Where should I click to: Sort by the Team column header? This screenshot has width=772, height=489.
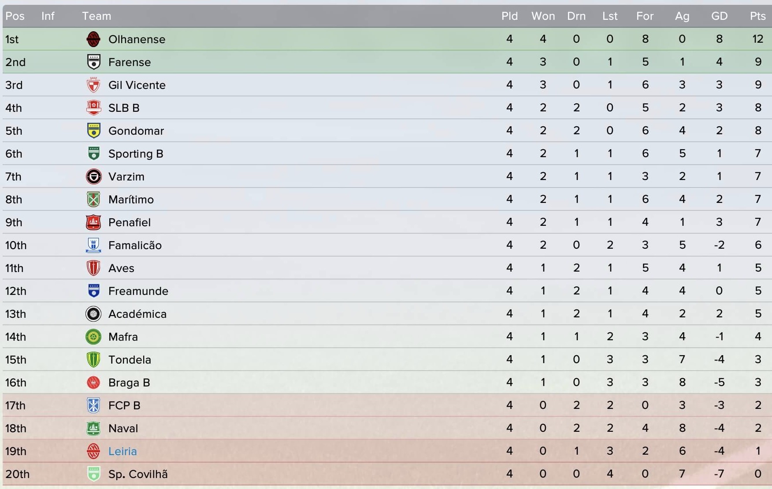(96, 16)
